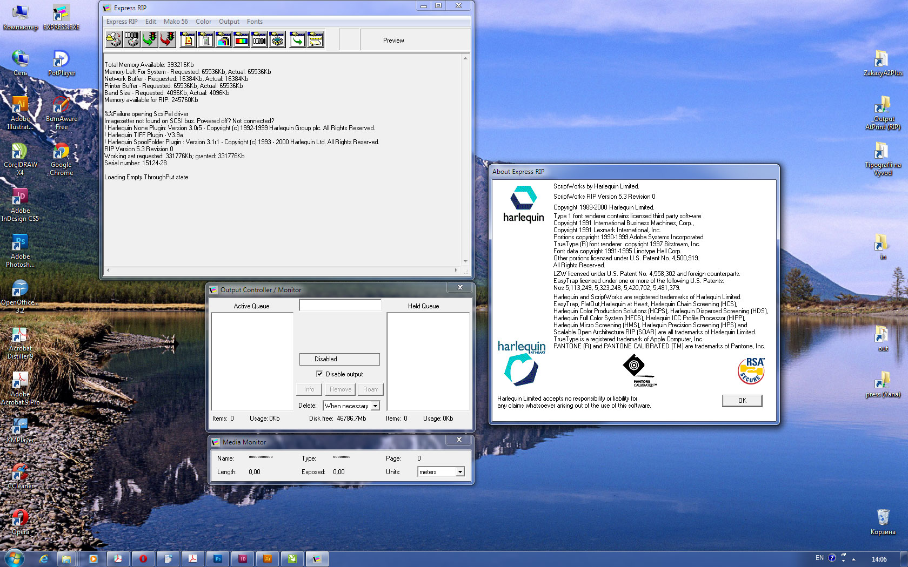Viewport: 908px width, 567px height.
Task: Open the Mako 56 menu
Action: point(176,22)
